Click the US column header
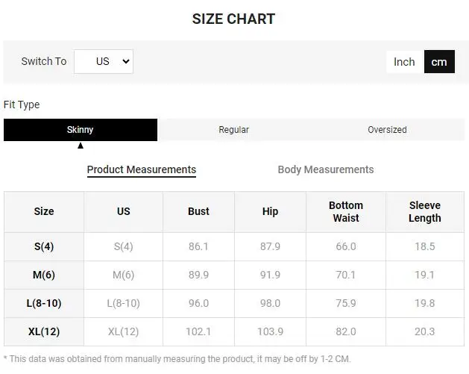469x374 pixels. [x=124, y=211]
